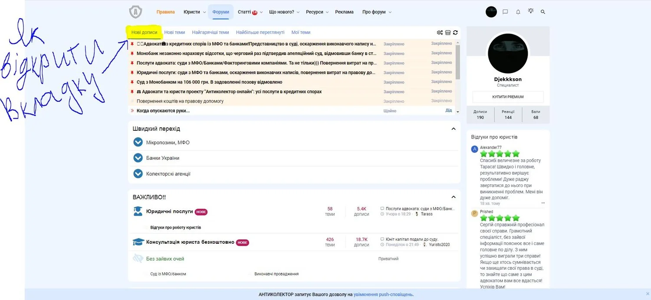Open search with the magnifier icon

click(x=543, y=12)
